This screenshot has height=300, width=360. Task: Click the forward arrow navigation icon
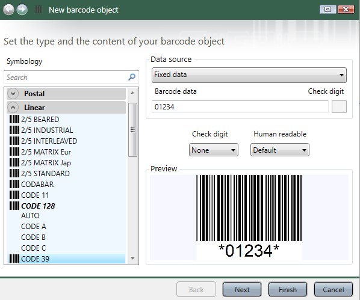pos(22,10)
